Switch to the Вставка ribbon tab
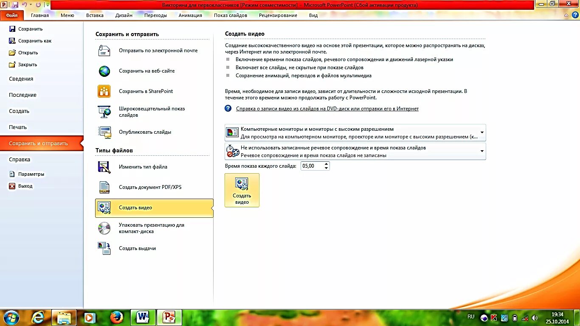Screen dimensions: 580x326 [x=95, y=15]
